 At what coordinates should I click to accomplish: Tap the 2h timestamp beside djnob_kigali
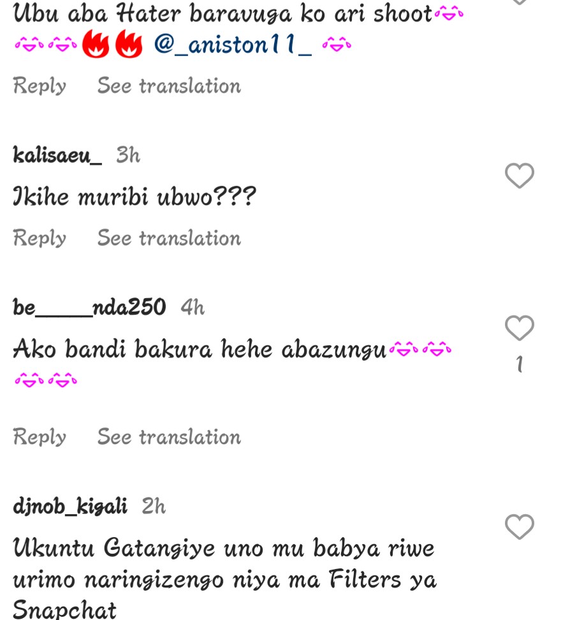(154, 506)
